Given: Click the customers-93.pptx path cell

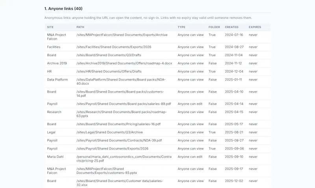Looking at the screenshot, I should pyautogui.click(x=107, y=171).
